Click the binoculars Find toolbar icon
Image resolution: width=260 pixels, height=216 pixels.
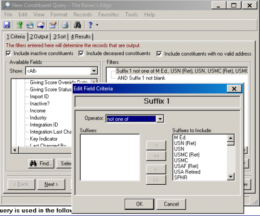77,25
